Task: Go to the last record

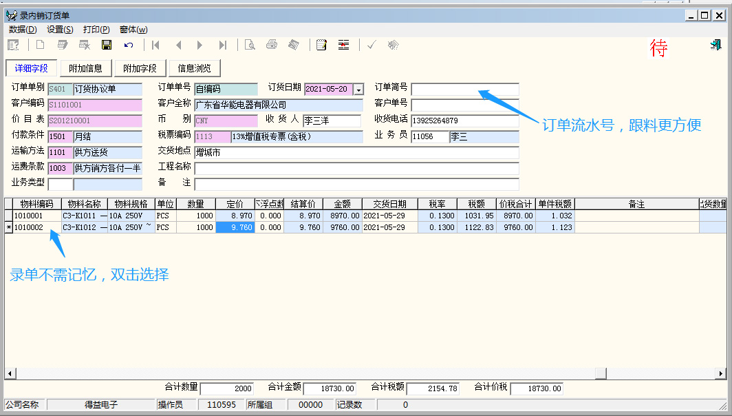Action: (x=222, y=45)
